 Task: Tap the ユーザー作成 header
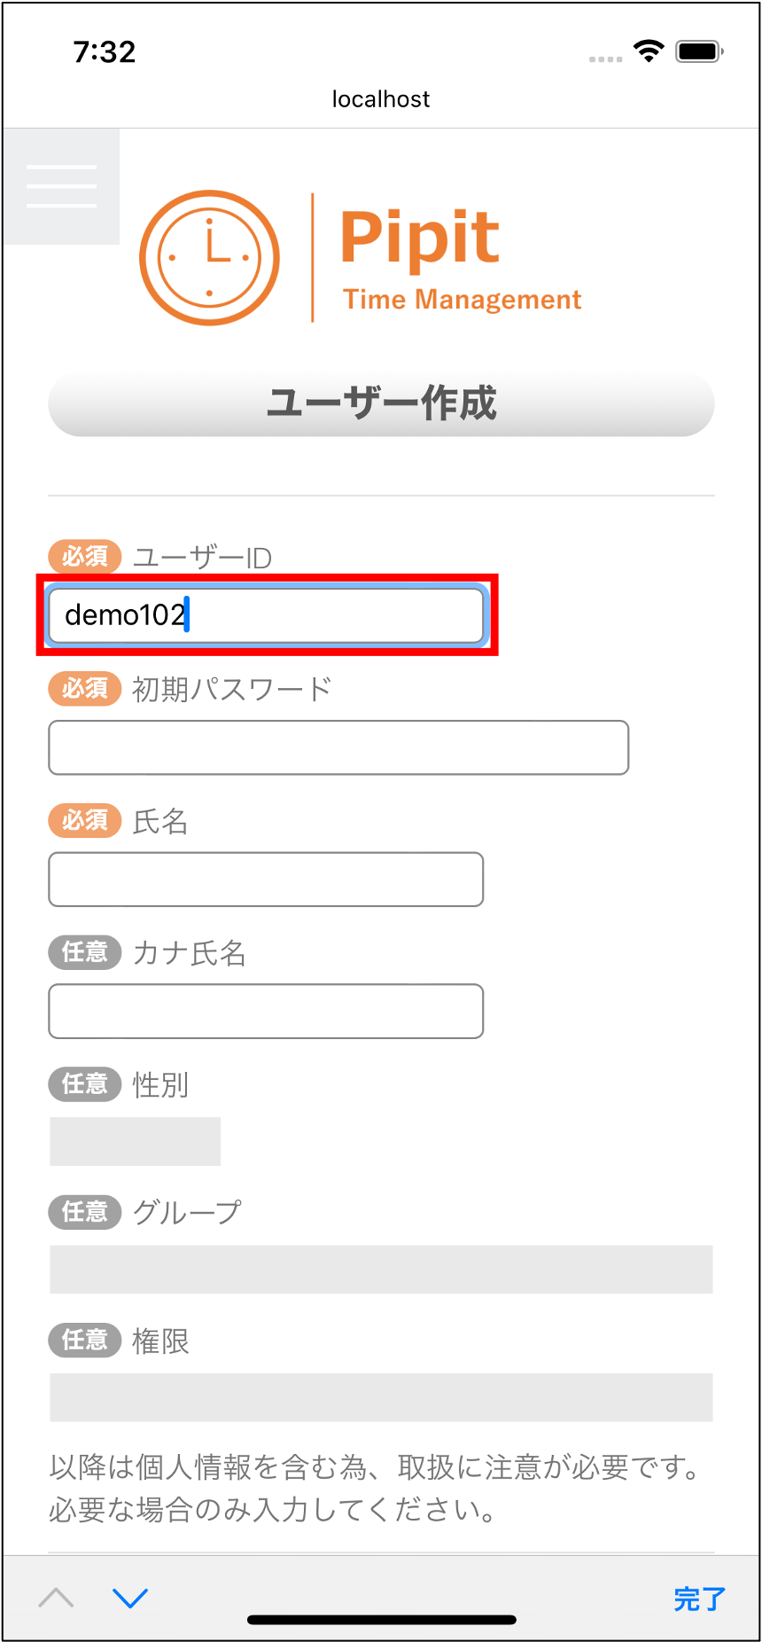click(381, 403)
